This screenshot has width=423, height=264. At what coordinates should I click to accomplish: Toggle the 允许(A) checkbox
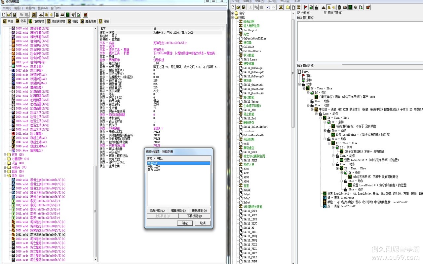(299, 13)
